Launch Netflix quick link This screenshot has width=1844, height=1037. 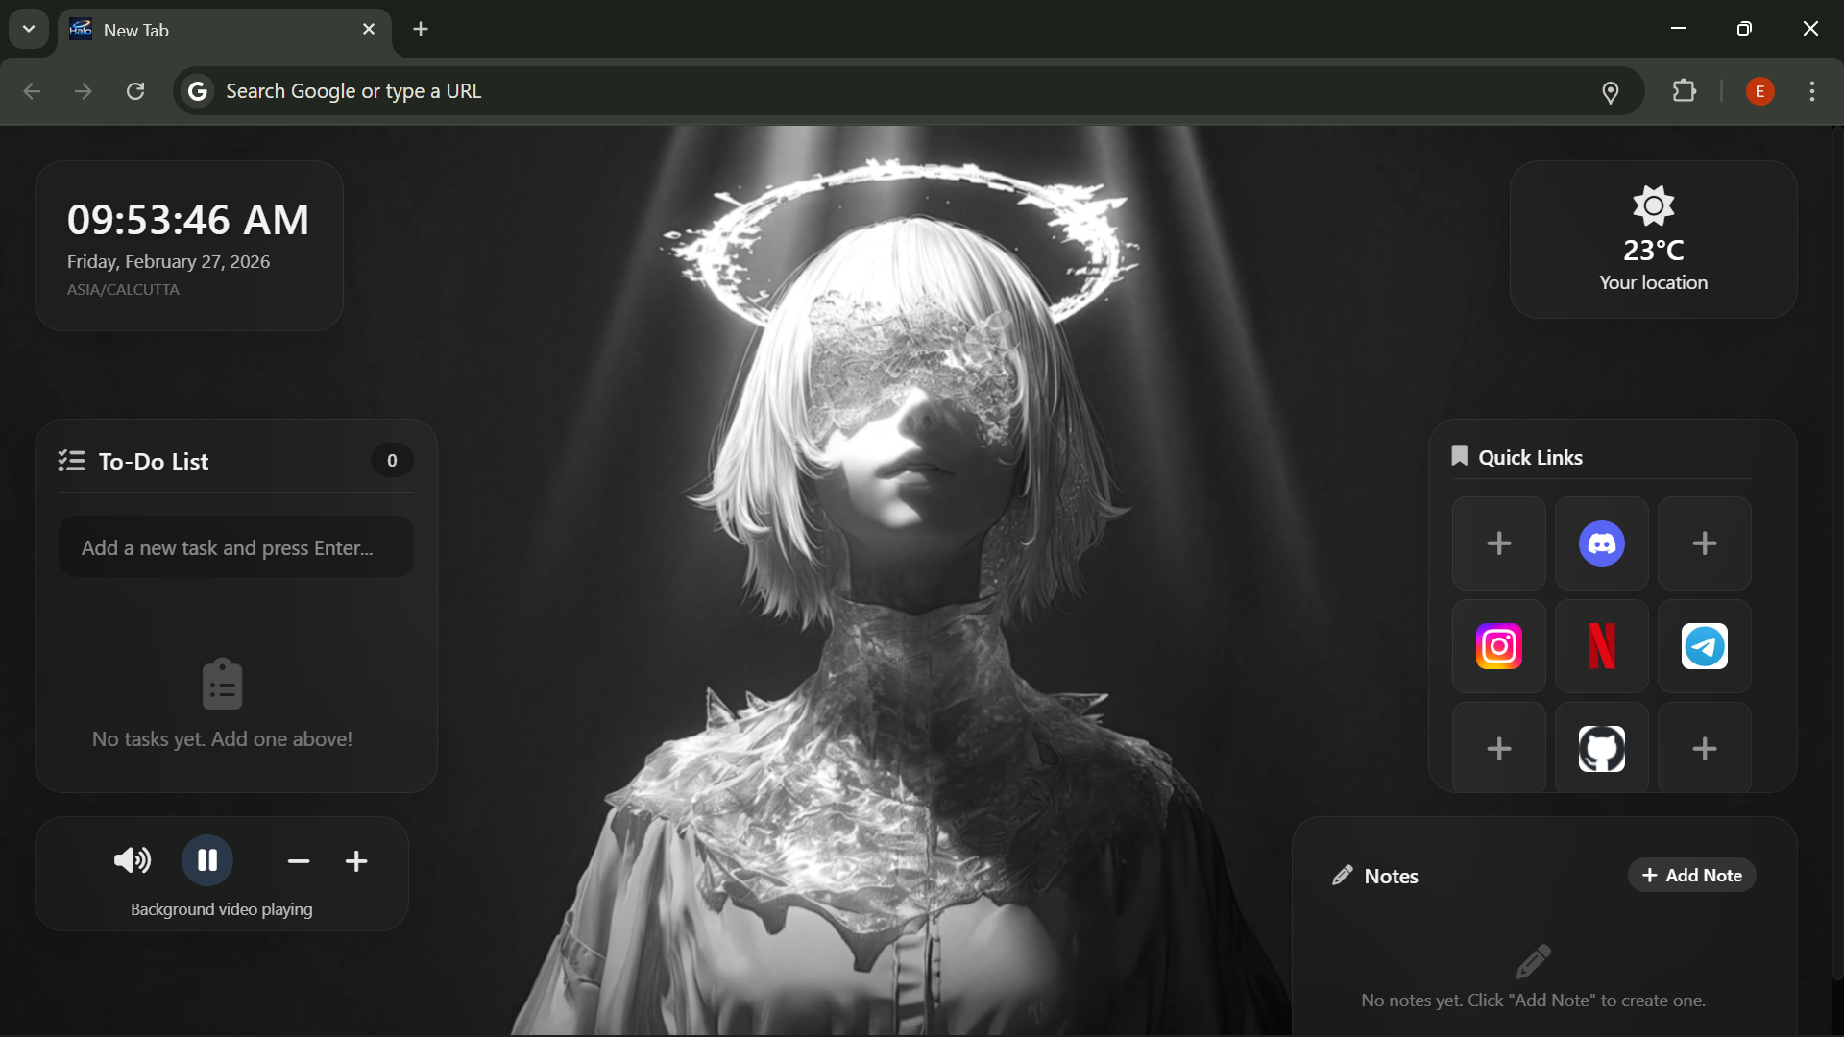[x=1601, y=646]
